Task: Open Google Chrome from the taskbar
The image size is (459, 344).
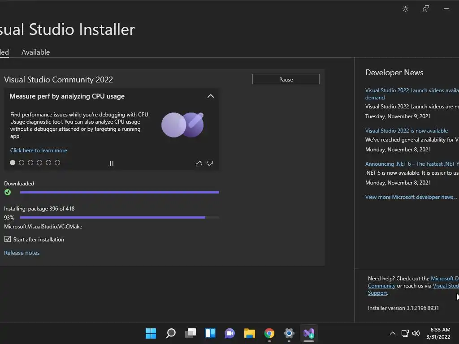Action: coord(269,333)
